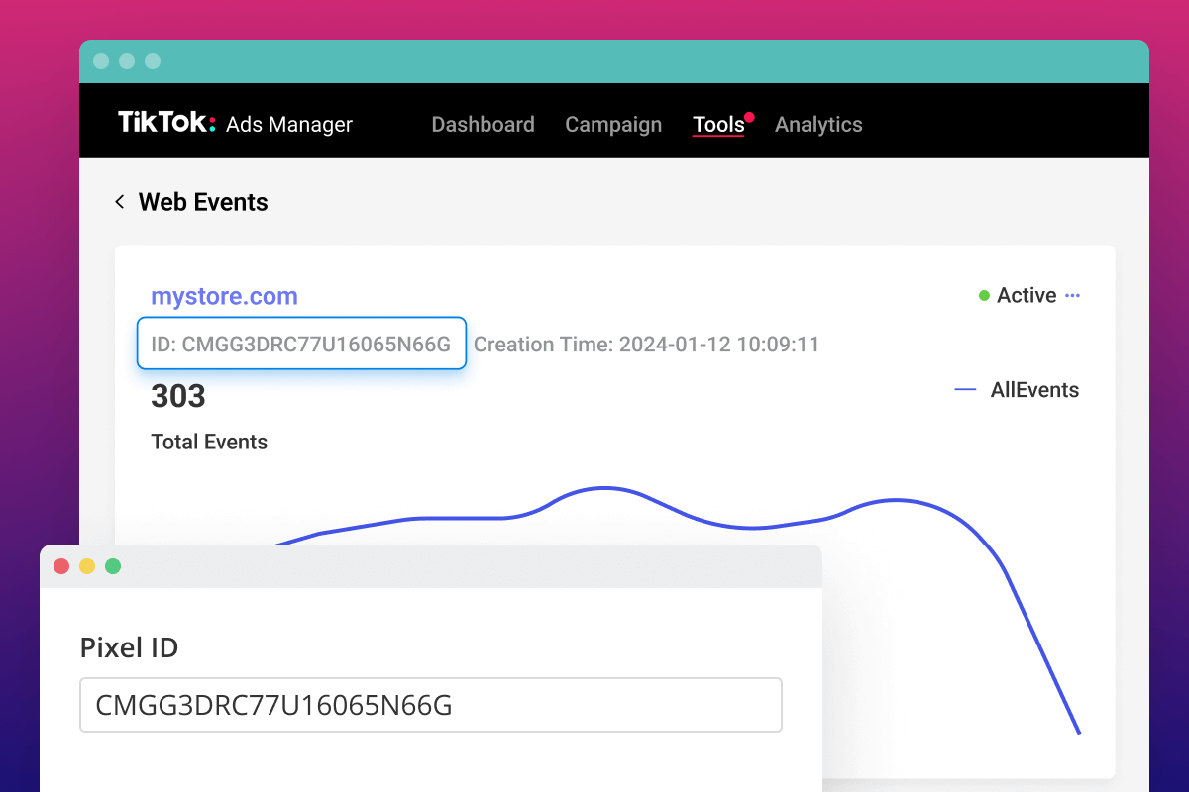
Task: Click the Web Events page heading
Action: click(203, 202)
